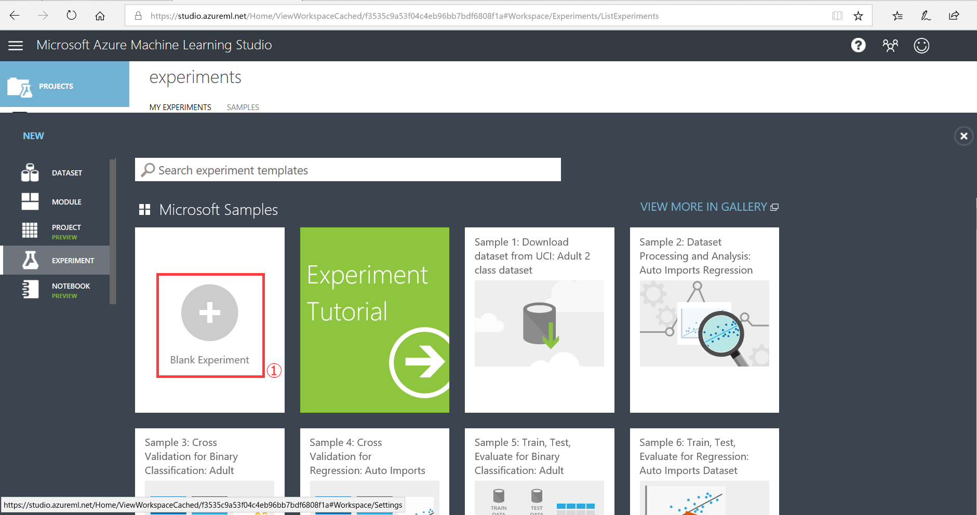This screenshot has width=977, height=515.
Task: Click the Dataset cylinders icon
Action: pyautogui.click(x=30, y=172)
